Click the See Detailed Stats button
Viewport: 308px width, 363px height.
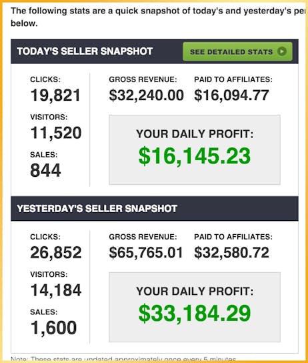[x=237, y=51]
